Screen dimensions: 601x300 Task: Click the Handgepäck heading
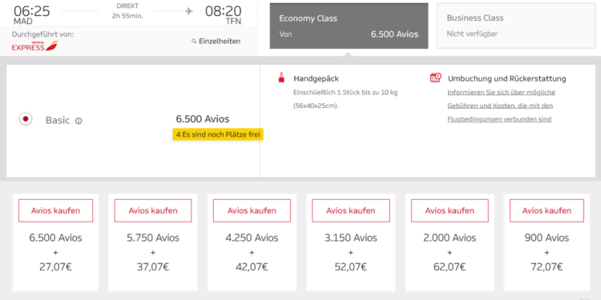tap(317, 79)
